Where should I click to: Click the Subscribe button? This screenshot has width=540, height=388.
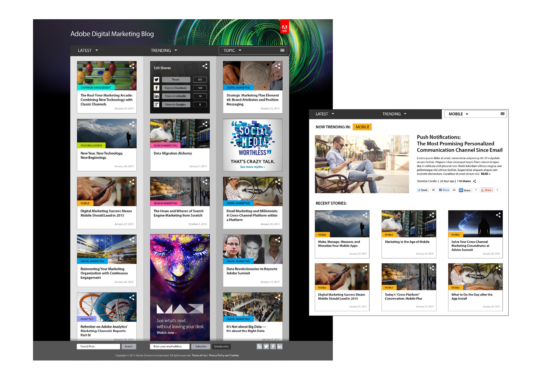(x=201, y=346)
